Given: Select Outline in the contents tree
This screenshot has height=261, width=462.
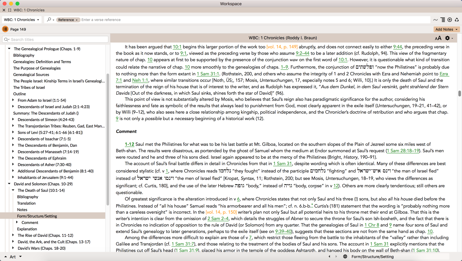Looking at the screenshot, I should point(19,94).
